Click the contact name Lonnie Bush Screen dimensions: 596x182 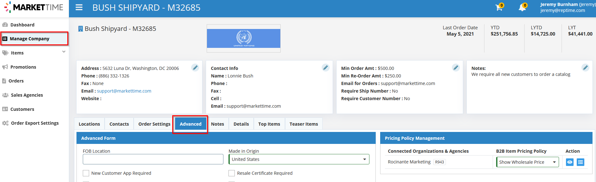point(240,76)
